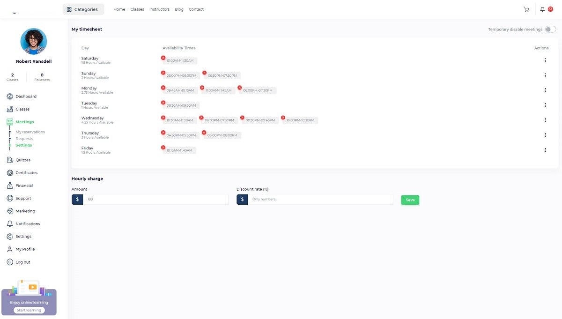Open the shopping cart icon
Image resolution: width=562 pixels, height=319 pixels.
(x=526, y=9)
